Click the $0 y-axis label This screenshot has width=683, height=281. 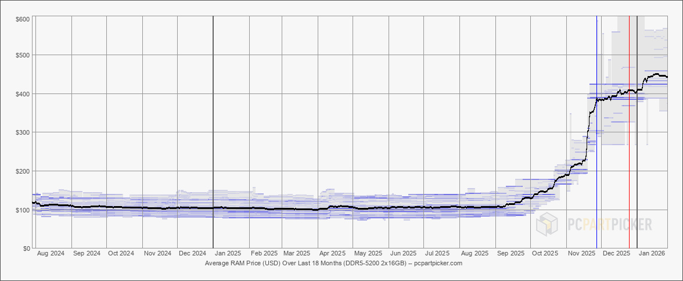27,248
